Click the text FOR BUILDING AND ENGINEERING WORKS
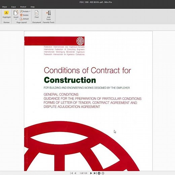 (69, 88)
